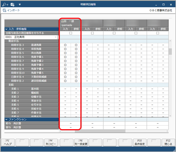The width and height of the screenshot is (176, 152).
Task: Click F1 ヘルプ button
Action: pos(8,143)
